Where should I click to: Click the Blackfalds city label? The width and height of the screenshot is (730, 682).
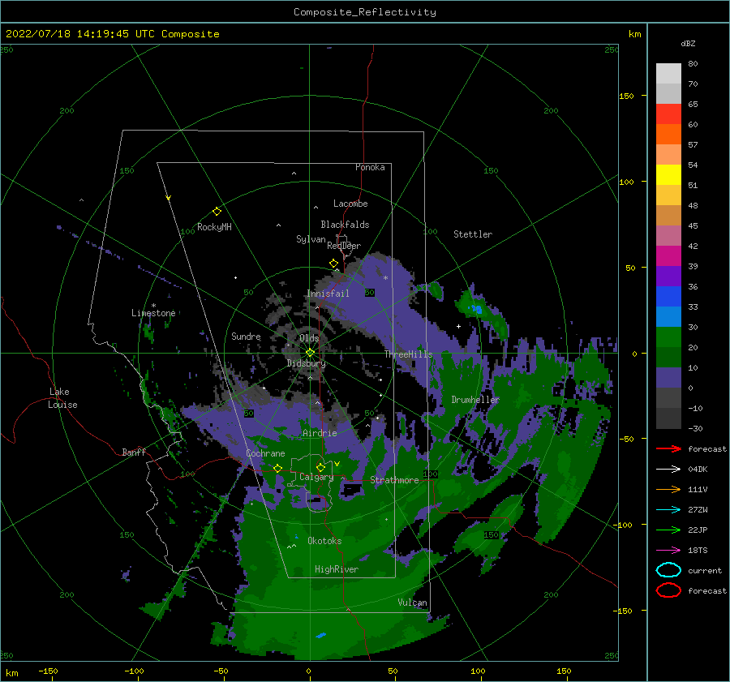[345, 225]
